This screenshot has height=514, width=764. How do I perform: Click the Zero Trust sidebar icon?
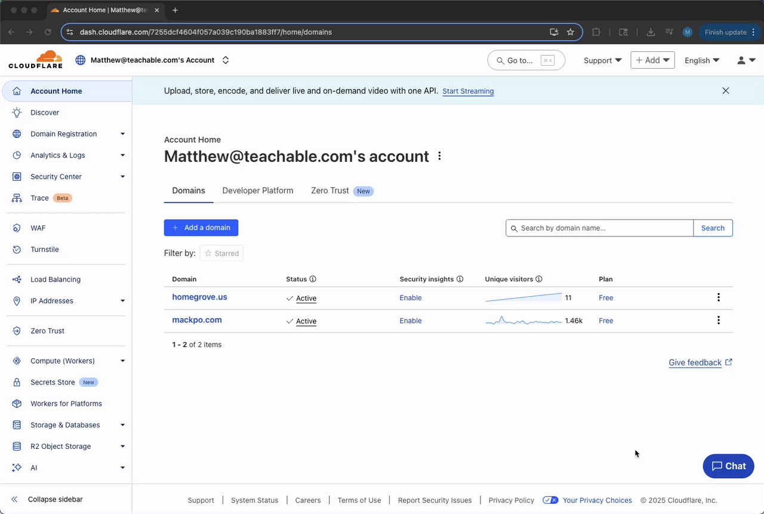[x=17, y=331]
